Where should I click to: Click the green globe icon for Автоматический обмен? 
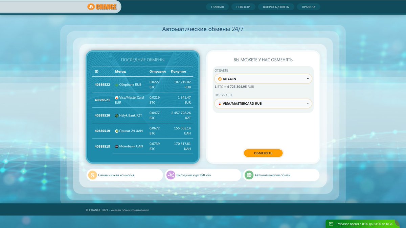click(x=249, y=175)
